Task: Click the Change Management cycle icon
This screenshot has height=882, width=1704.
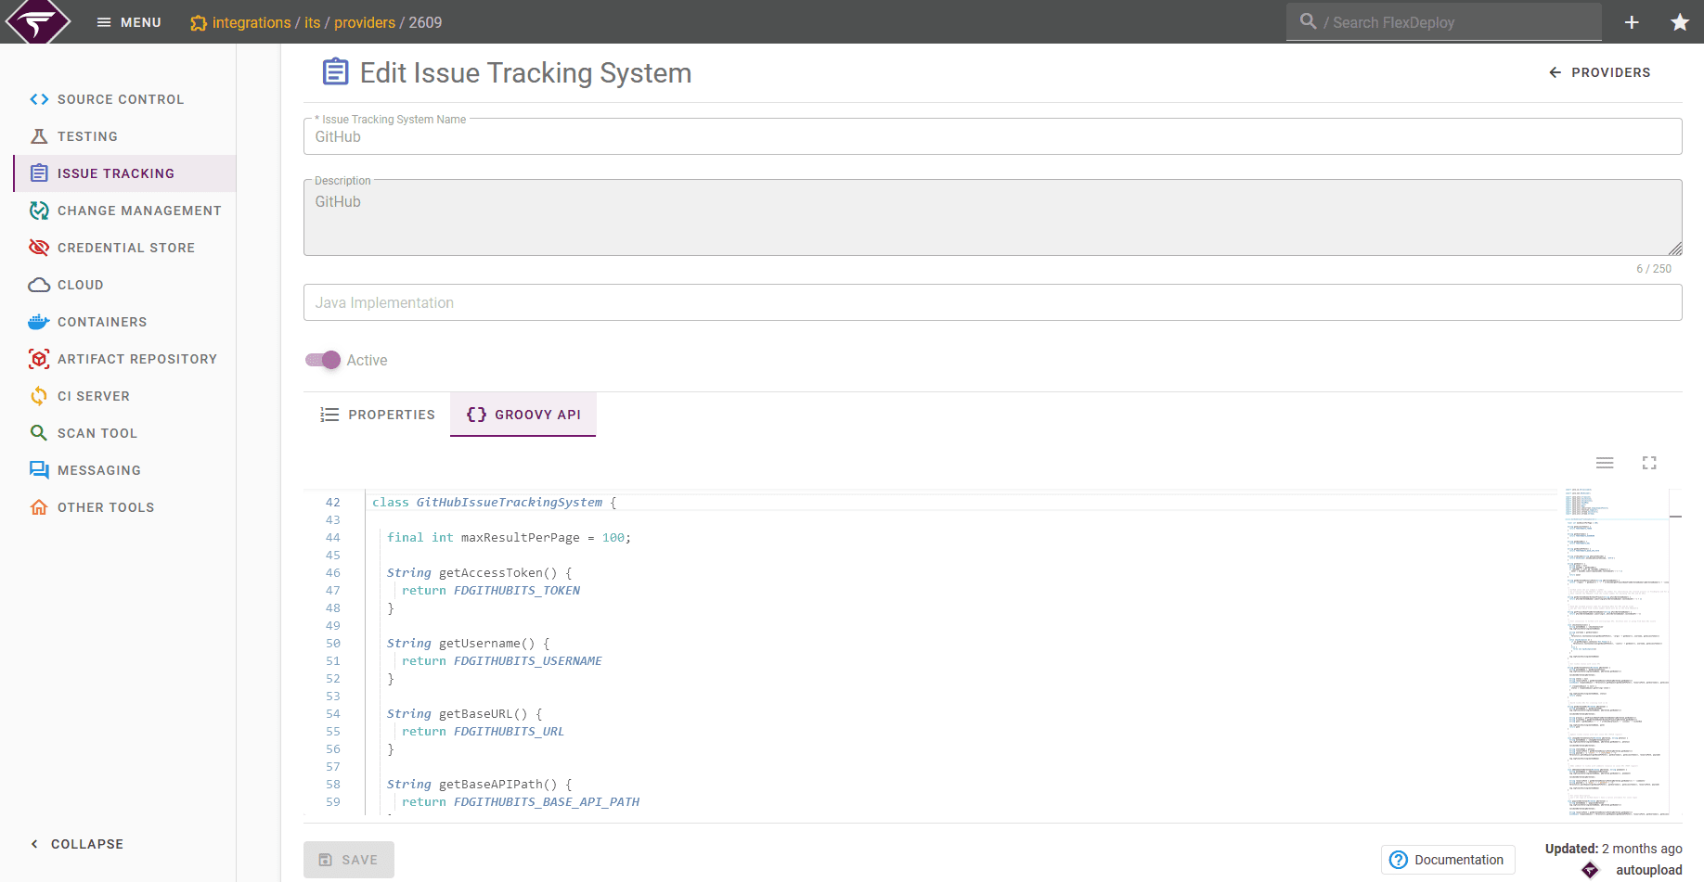Action: pyautogui.click(x=39, y=211)
